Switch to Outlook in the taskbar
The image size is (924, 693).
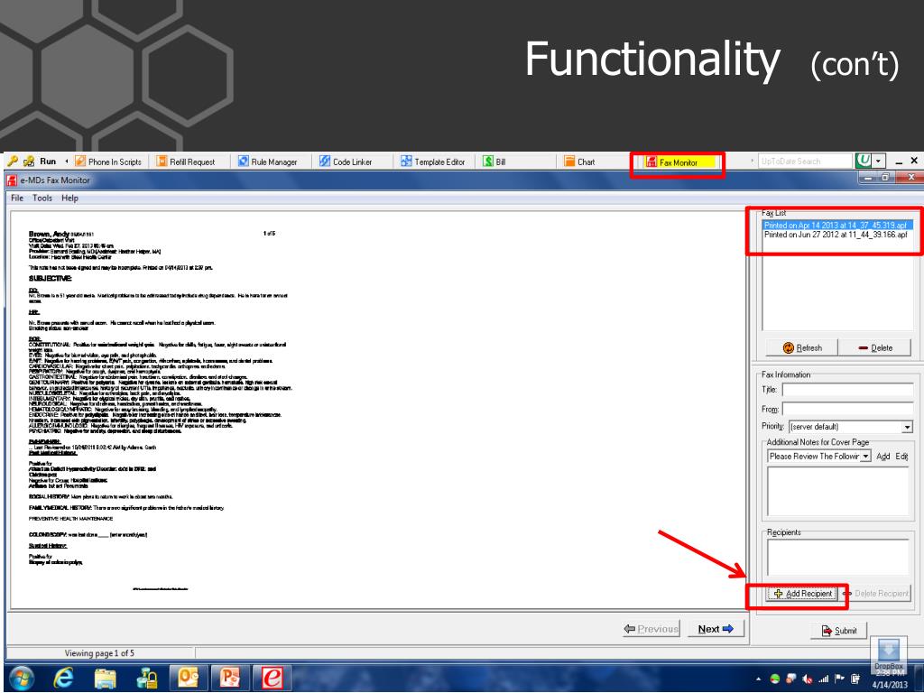click(188, 678)
